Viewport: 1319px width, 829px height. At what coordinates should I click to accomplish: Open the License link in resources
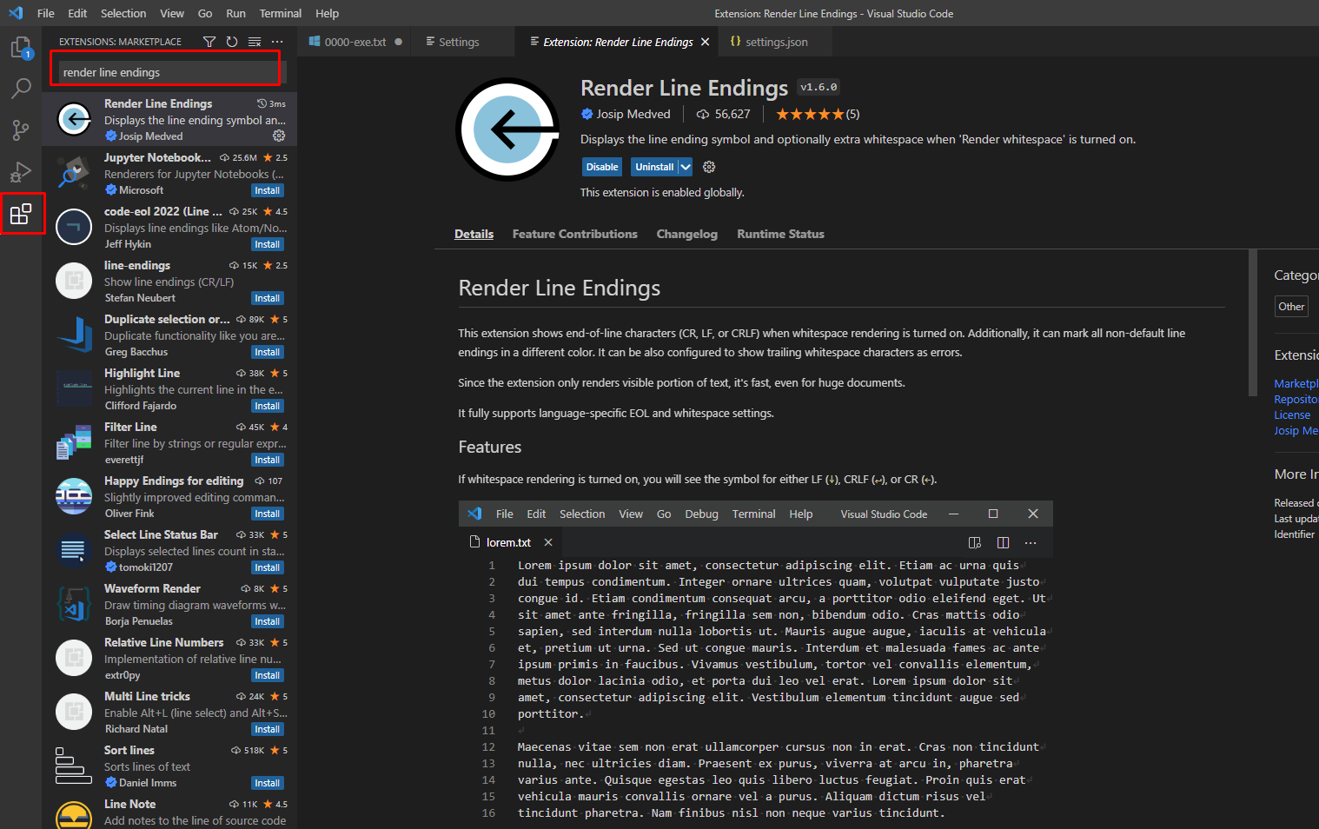point(1292,414)
